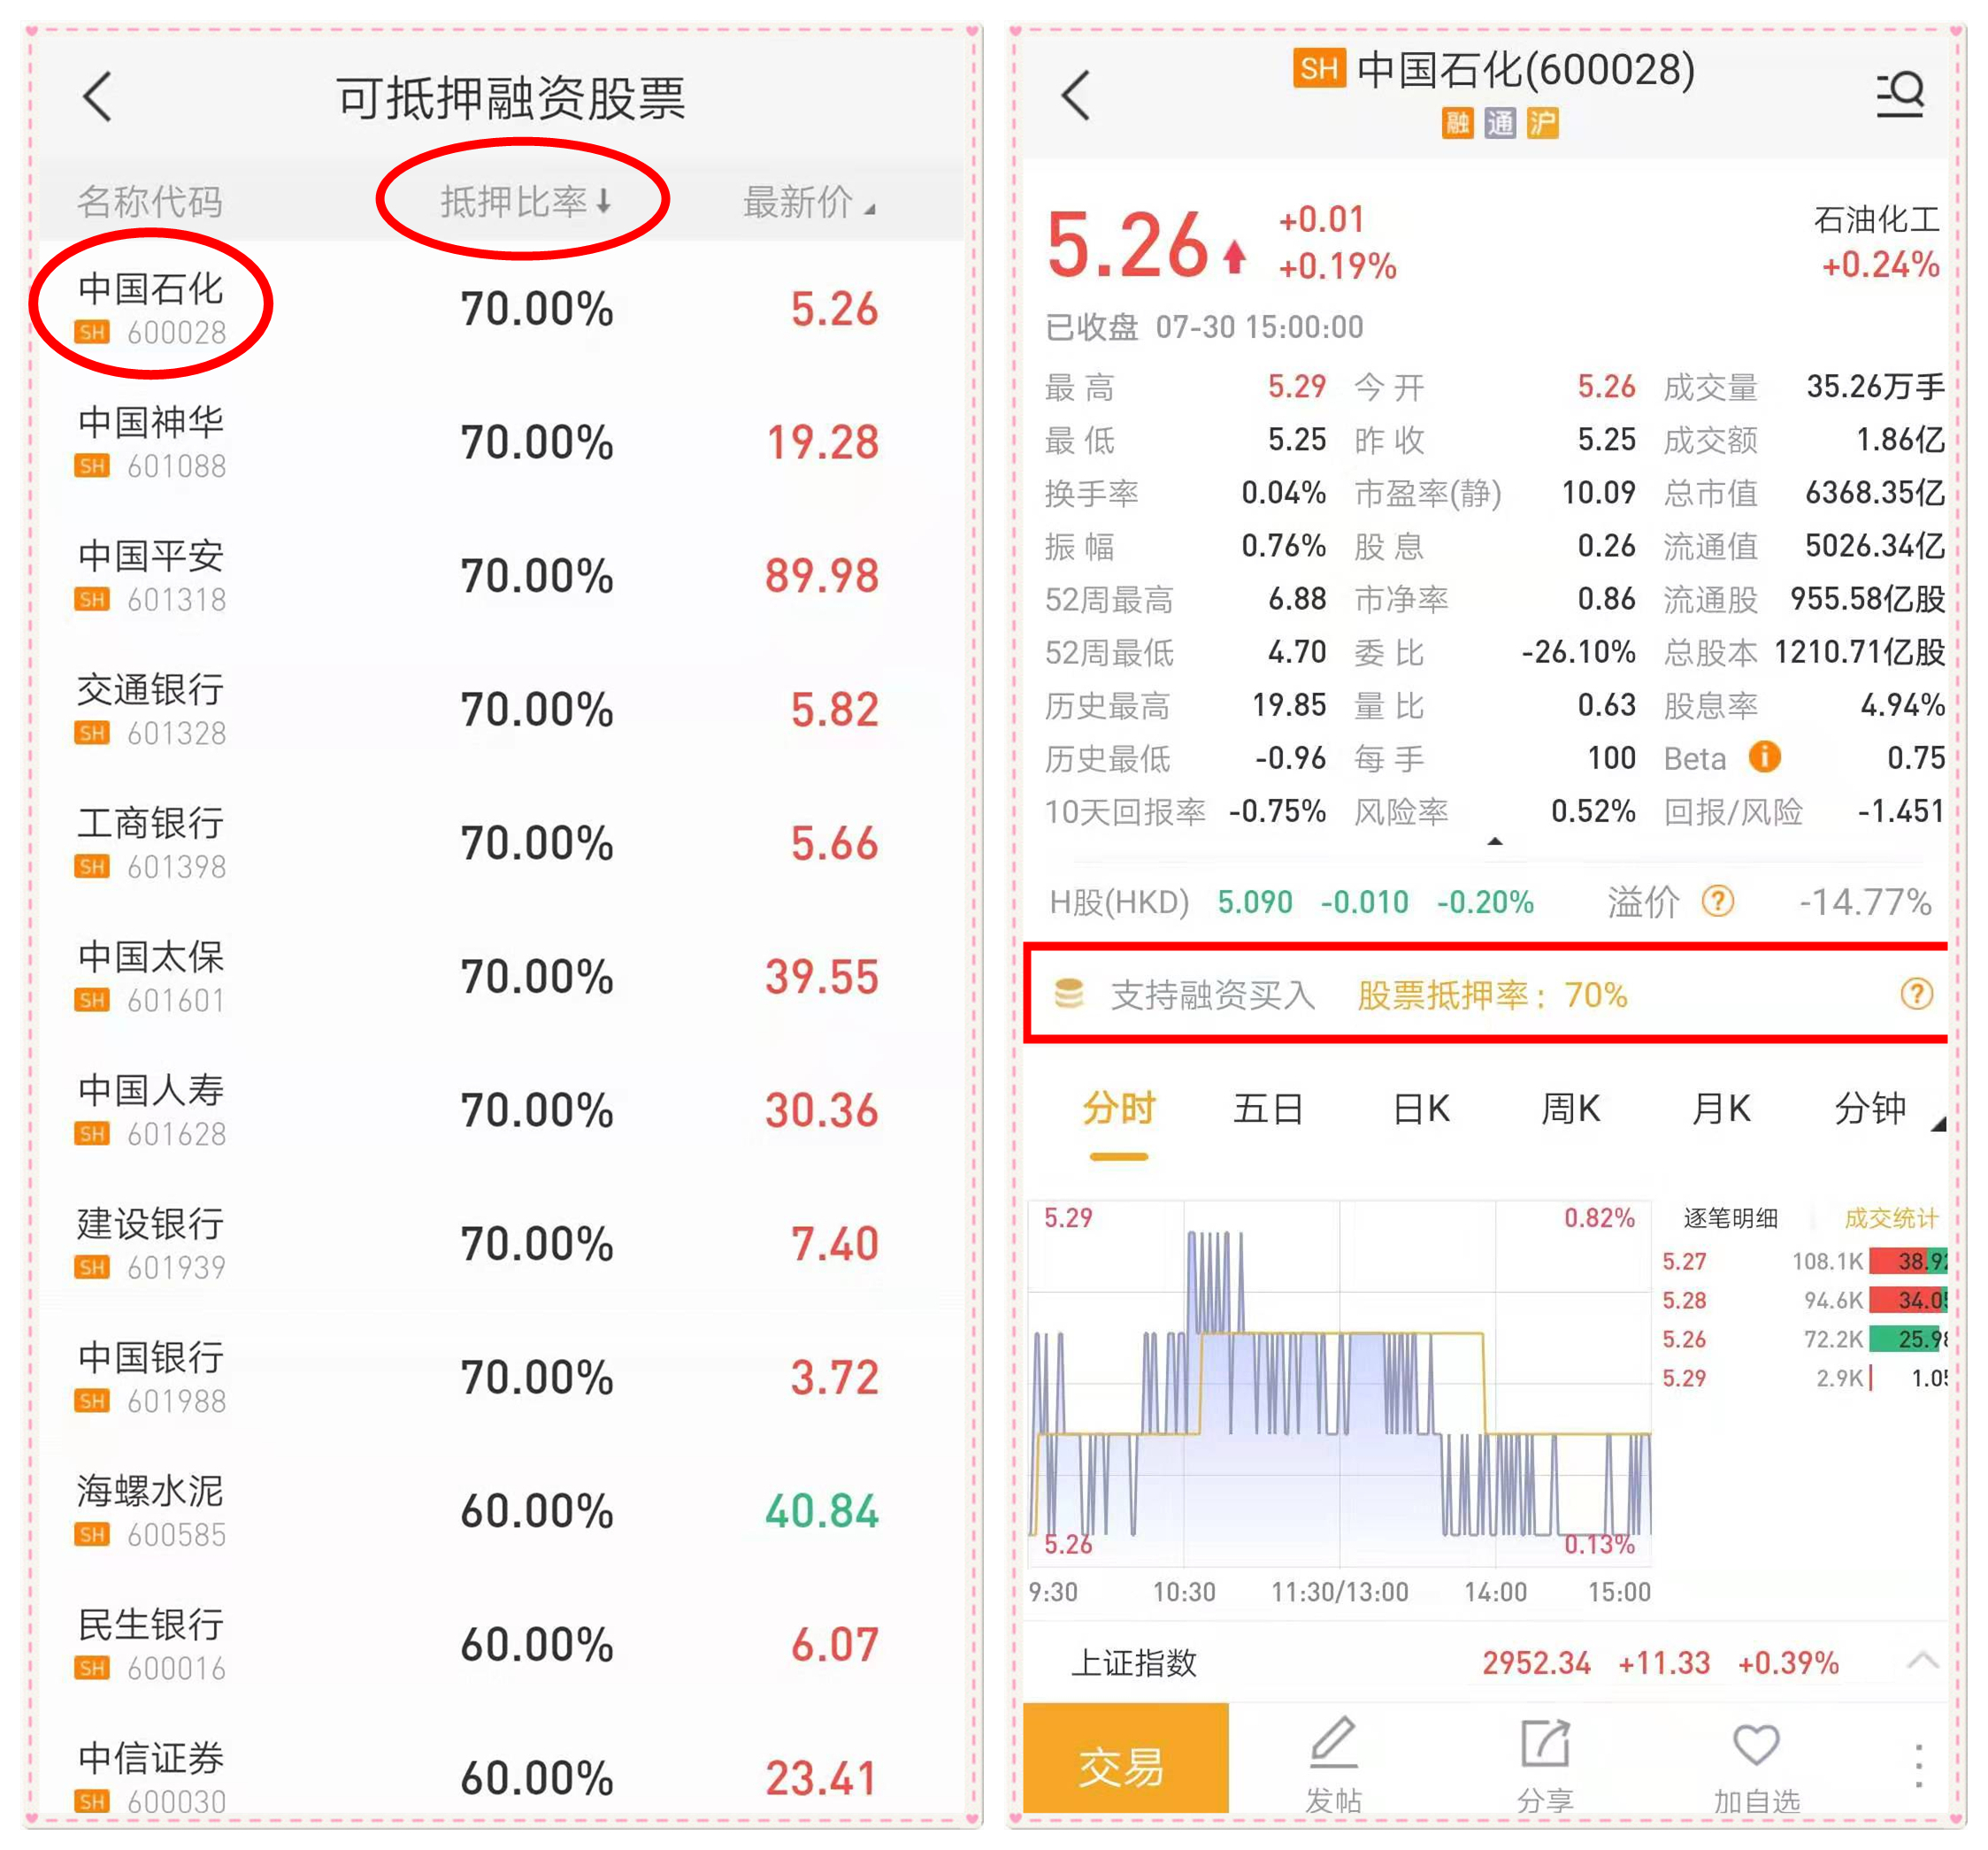Image resolution: width=1988 pixels, height=1850 pixels.
Task: Open the more options vertical dots
Action: (1918, 1766)
